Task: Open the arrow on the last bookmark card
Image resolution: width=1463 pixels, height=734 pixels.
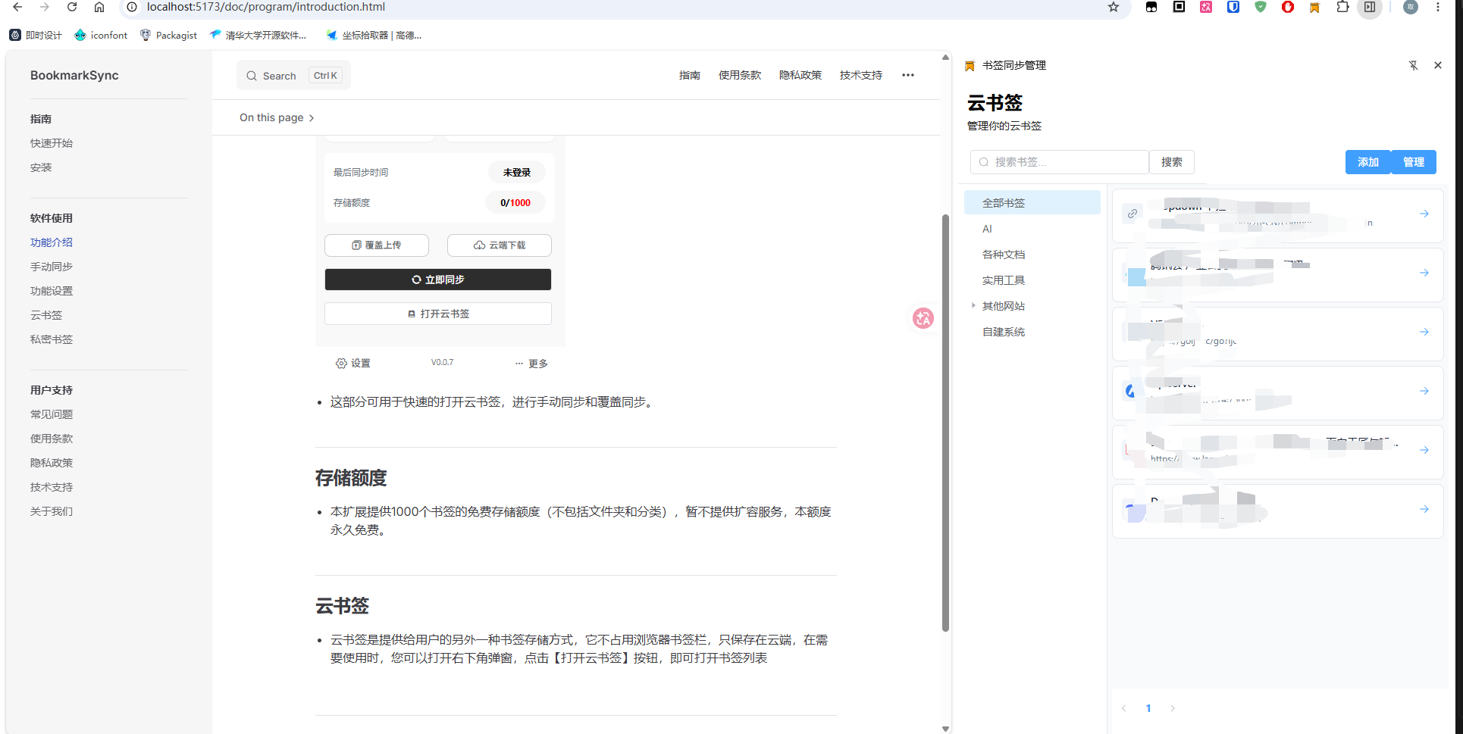Action: click(1424, 509)
